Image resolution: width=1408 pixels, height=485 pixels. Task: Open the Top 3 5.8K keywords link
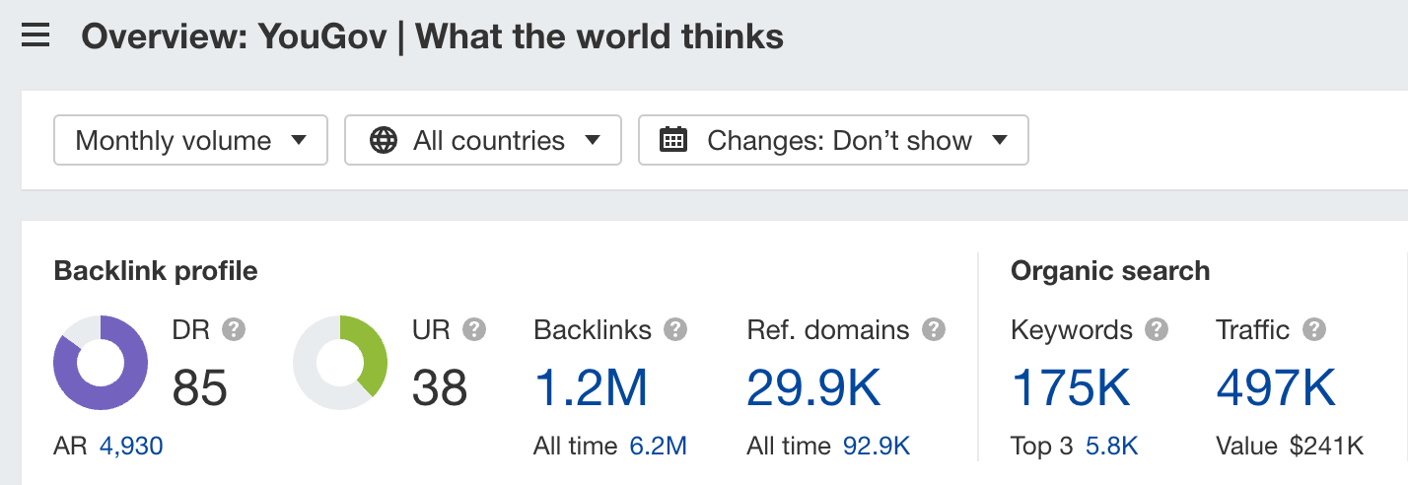[1112, 447]
